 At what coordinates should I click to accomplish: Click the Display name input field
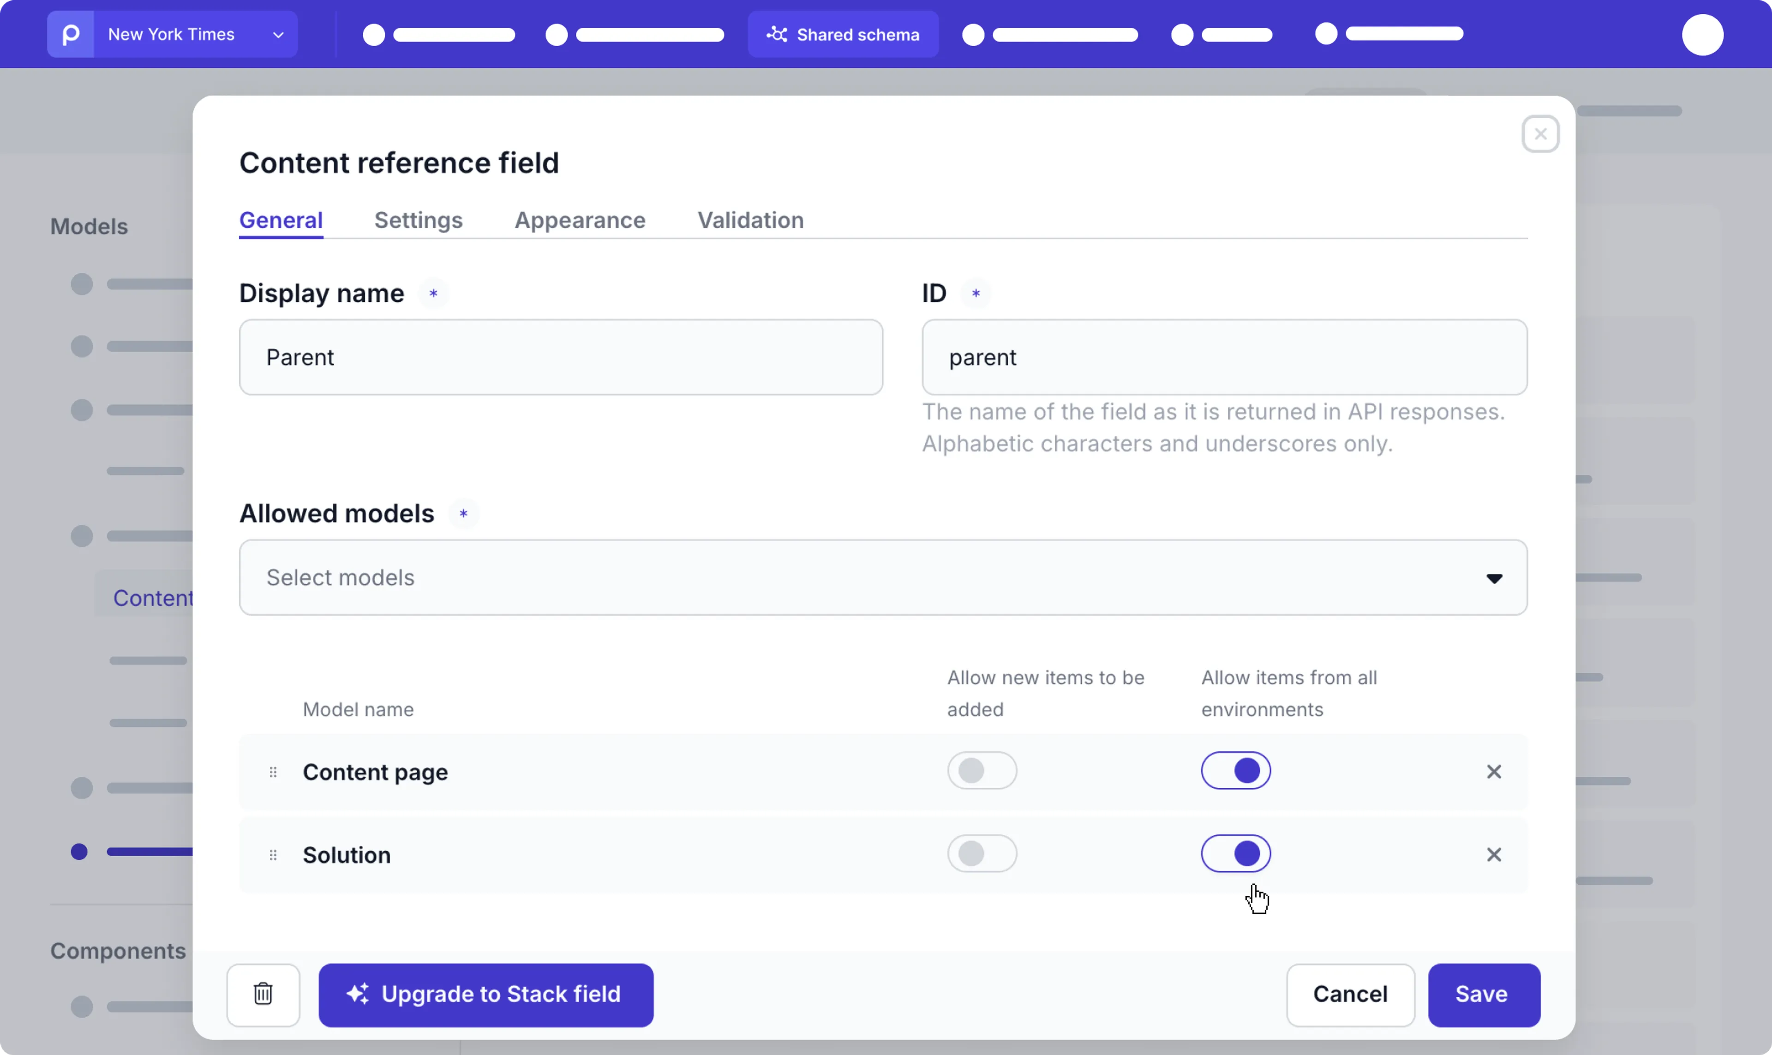pos(560,357)
